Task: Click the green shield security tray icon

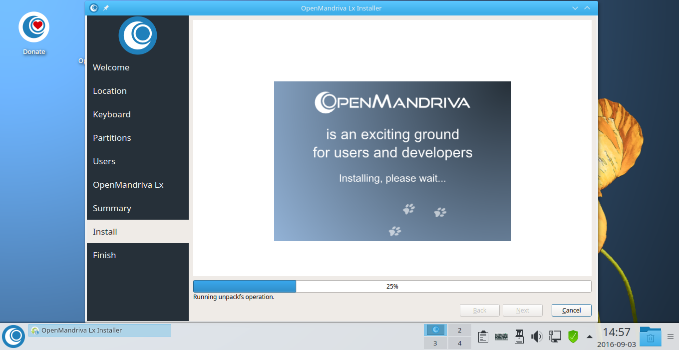Action: click(573, 337)
